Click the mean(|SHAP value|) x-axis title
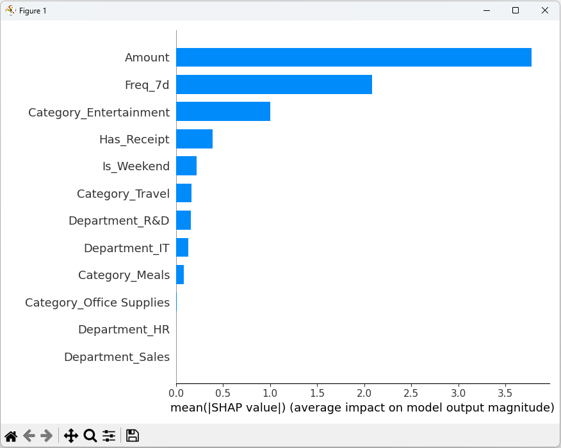Screen dimensions: 561x448 (x=362, y=408)
